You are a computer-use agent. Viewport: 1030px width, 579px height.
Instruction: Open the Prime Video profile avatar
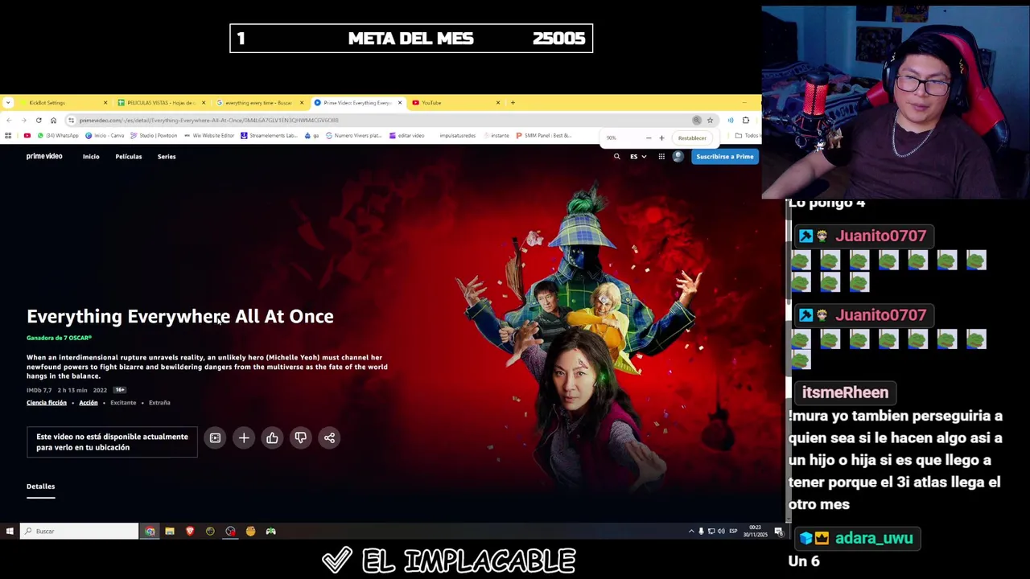(x=678, y=157)
